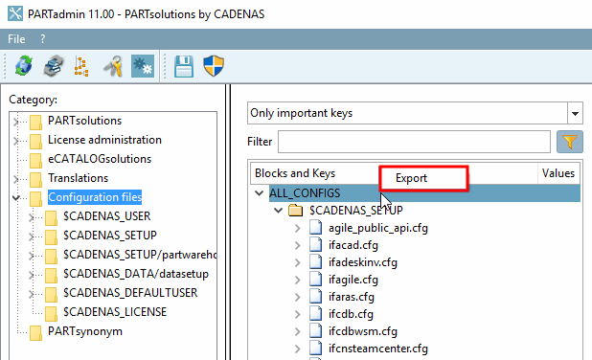Viewport: 592px width, 360px height.
Task: Open the ? help menu
Action: [43, 39]
